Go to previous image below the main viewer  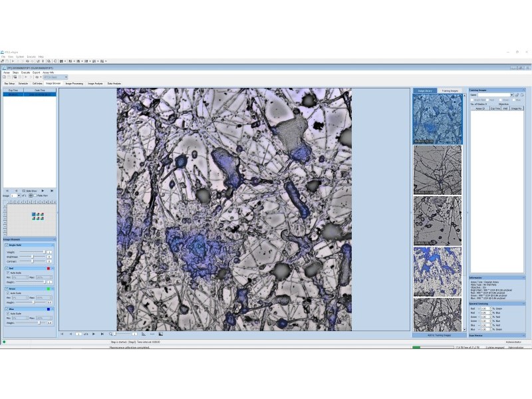click(70, 334)
